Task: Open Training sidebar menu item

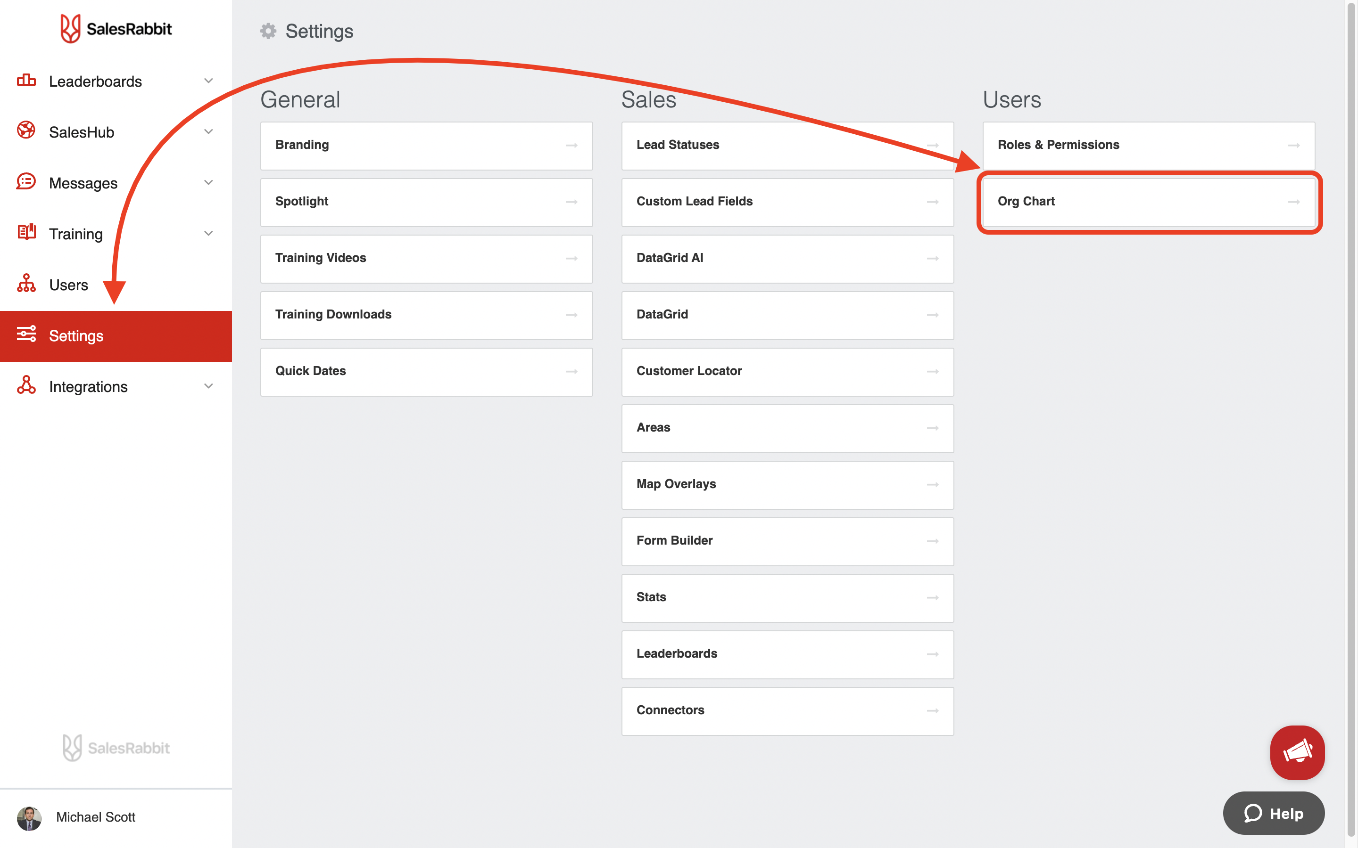Action: coord(116,234)
